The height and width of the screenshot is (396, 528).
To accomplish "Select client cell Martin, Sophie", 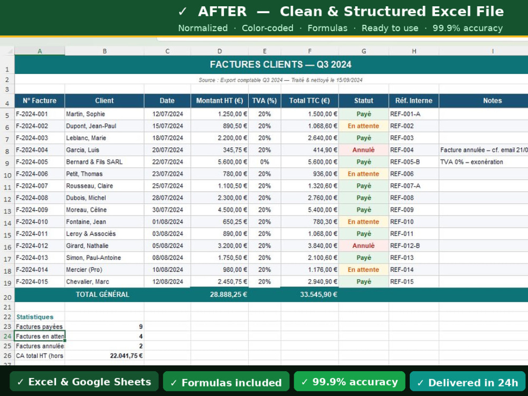I will tap(105, 114).
